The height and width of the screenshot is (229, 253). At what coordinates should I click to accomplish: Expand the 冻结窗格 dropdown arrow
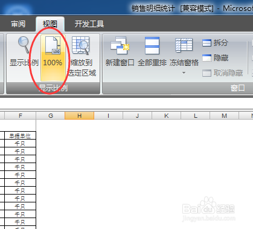click(184, 73)
